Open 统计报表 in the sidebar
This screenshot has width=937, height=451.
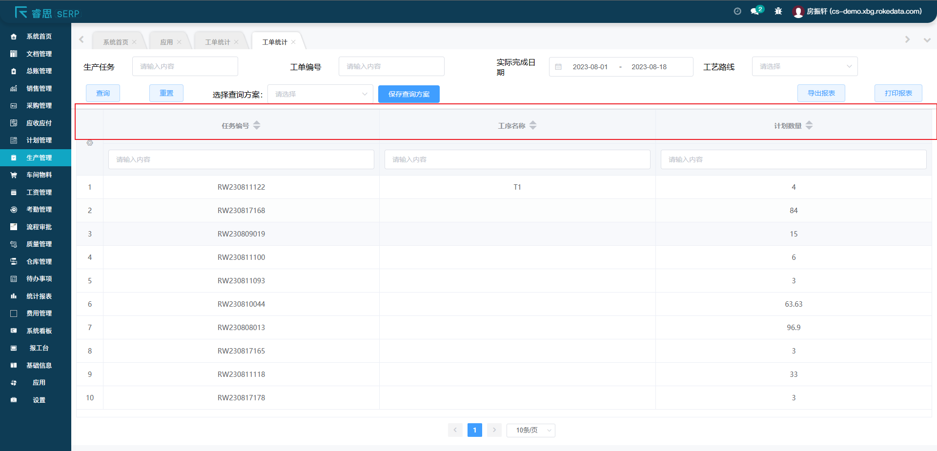tap(39, 296)
